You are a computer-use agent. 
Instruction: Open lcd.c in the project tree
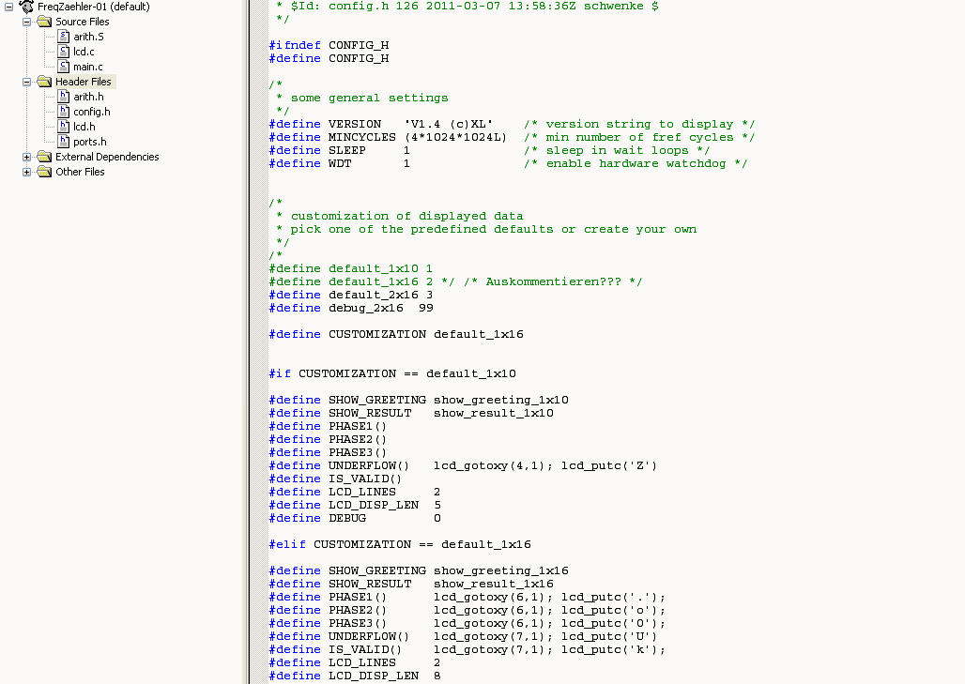(x=84, y=52)
